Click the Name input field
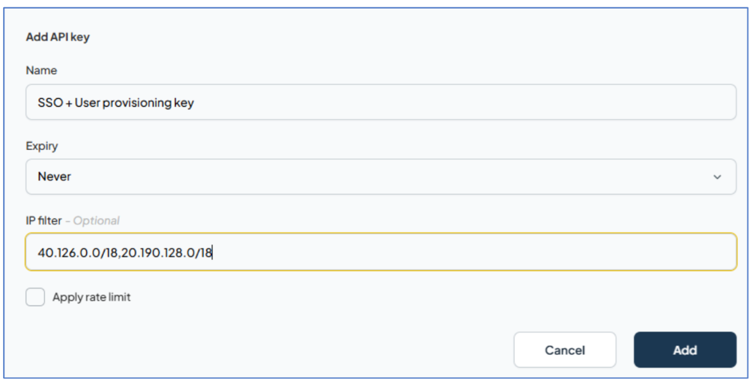This screenshot has height=381, width=755. coord(377,100)
